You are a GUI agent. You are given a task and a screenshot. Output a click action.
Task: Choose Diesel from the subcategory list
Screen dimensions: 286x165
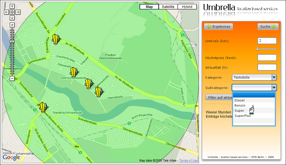[254, 100]
